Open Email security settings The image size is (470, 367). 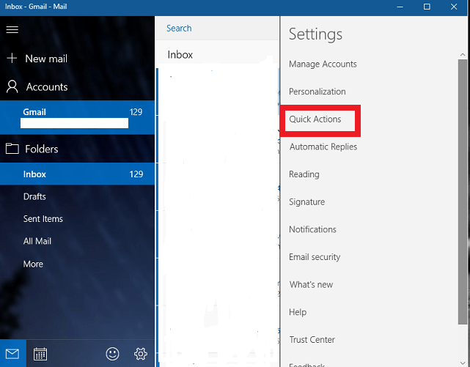click(x=315, y=257)
